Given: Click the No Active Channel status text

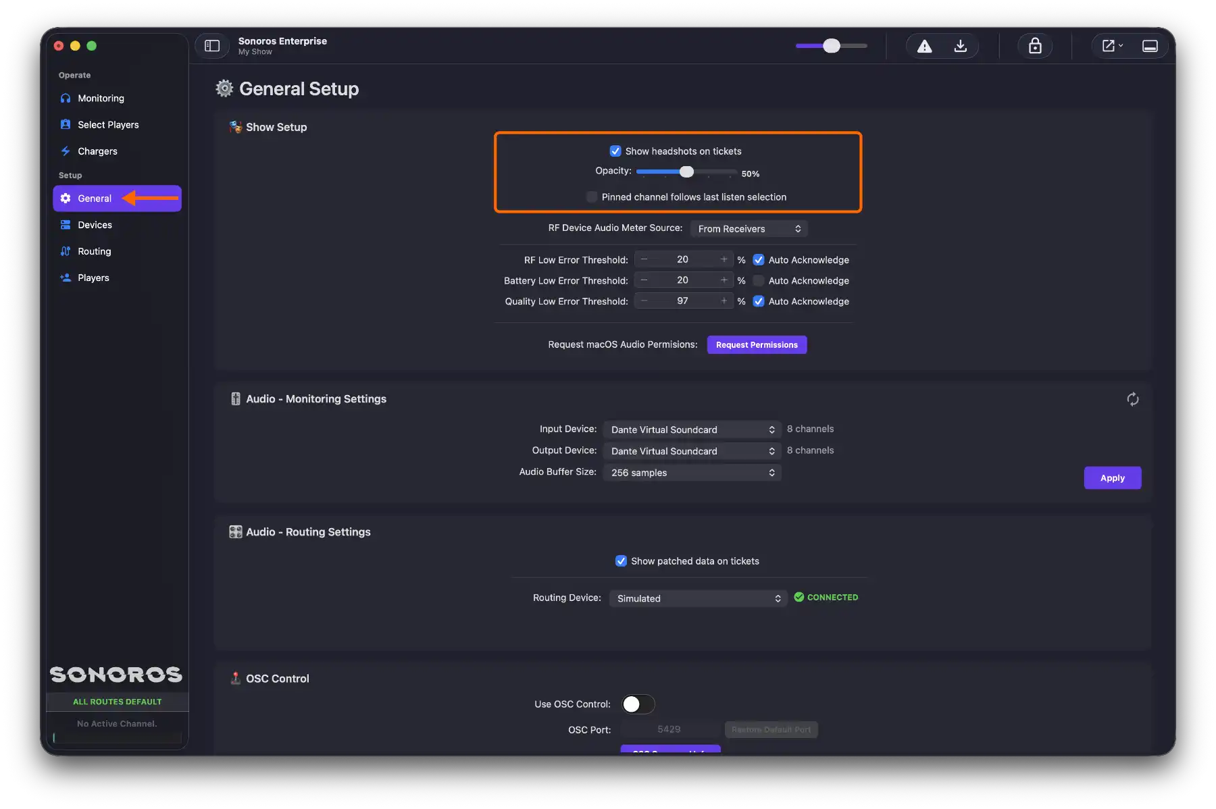Looking at the screenshot, I should click(117, 724).
